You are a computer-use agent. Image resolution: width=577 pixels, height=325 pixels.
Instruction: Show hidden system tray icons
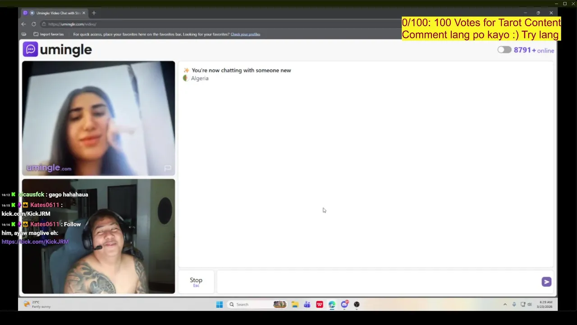point(505,305)
